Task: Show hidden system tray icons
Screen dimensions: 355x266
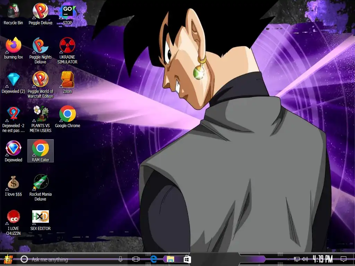Action: 288,259
